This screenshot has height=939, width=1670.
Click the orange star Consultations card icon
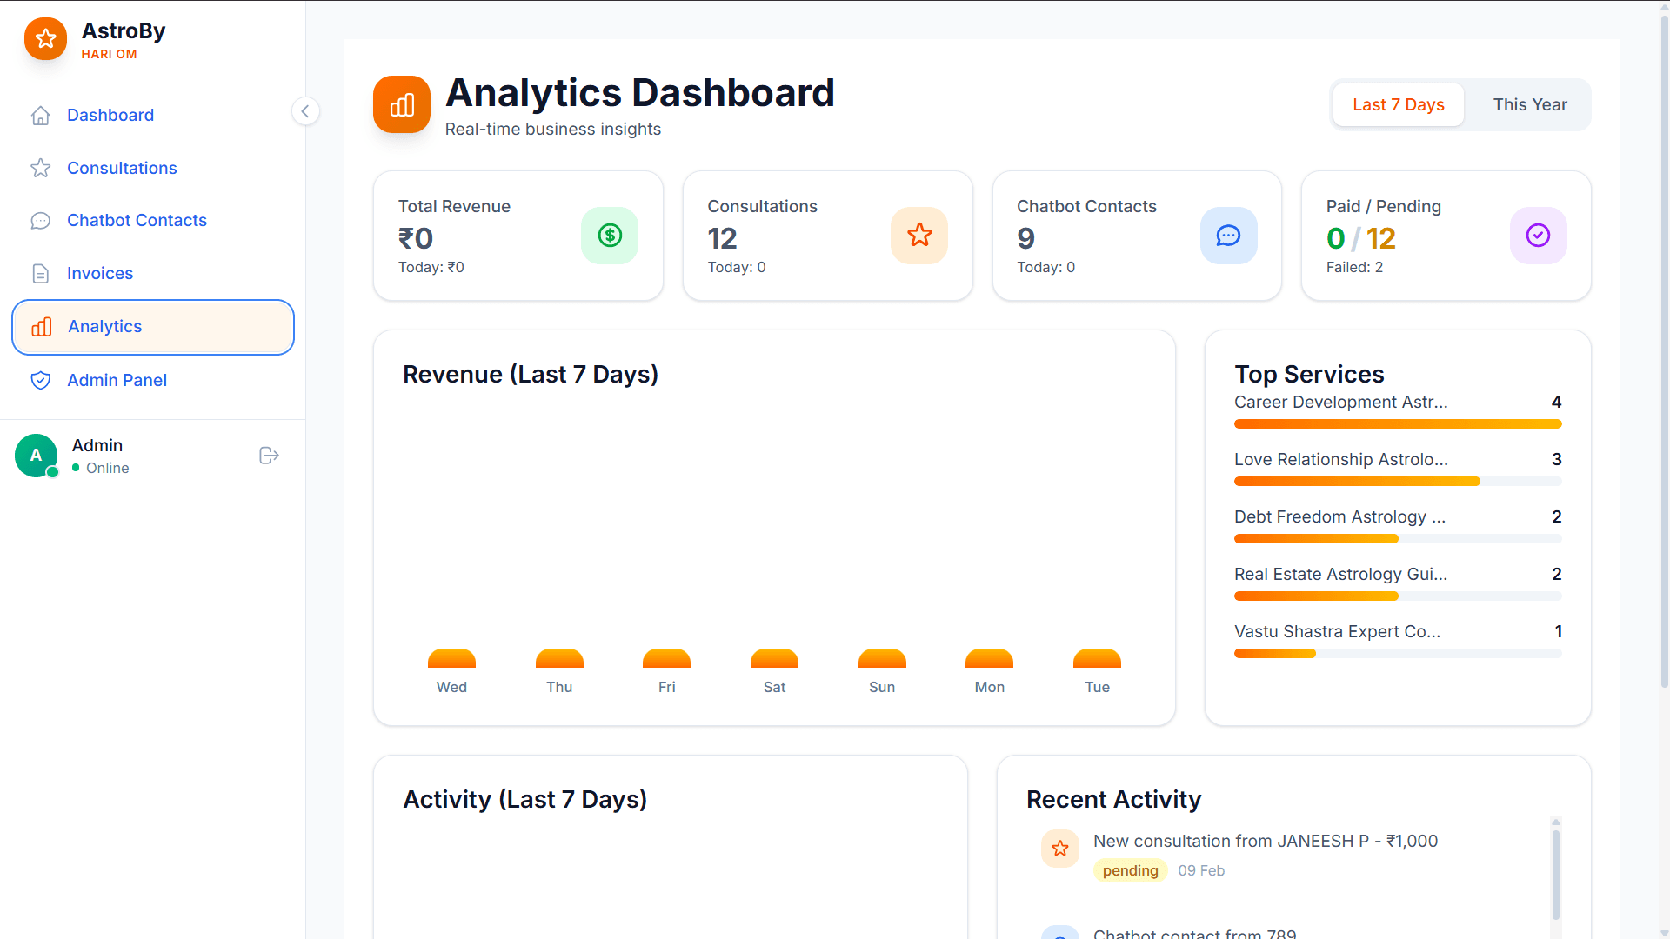[918, 236]
